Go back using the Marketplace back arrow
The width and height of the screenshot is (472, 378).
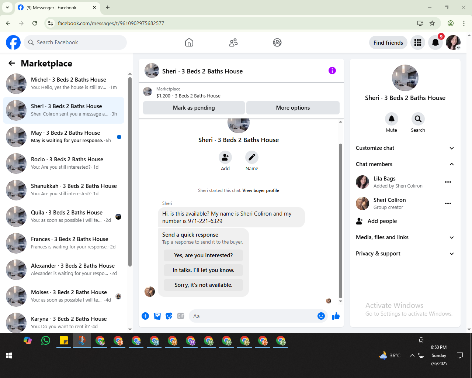12,63
